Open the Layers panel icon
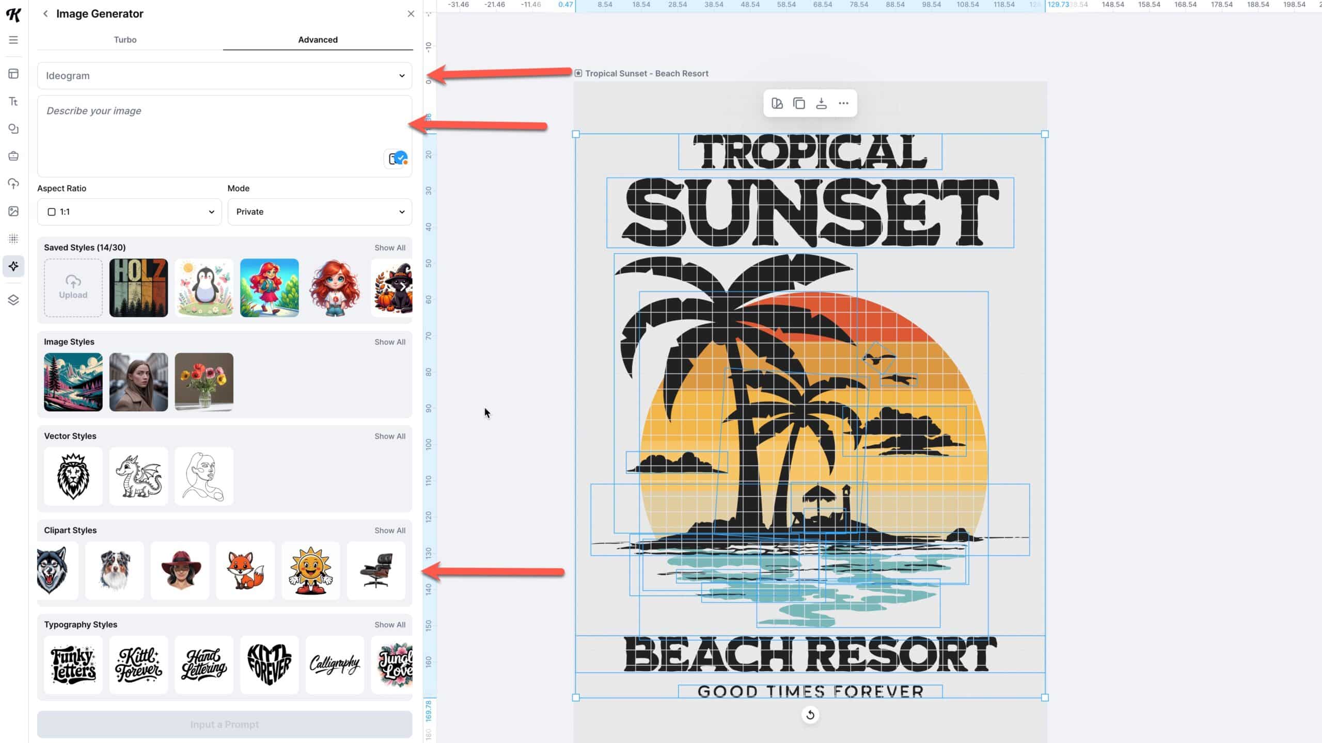This screenshot has width=1322, height=743. [13, 300]
